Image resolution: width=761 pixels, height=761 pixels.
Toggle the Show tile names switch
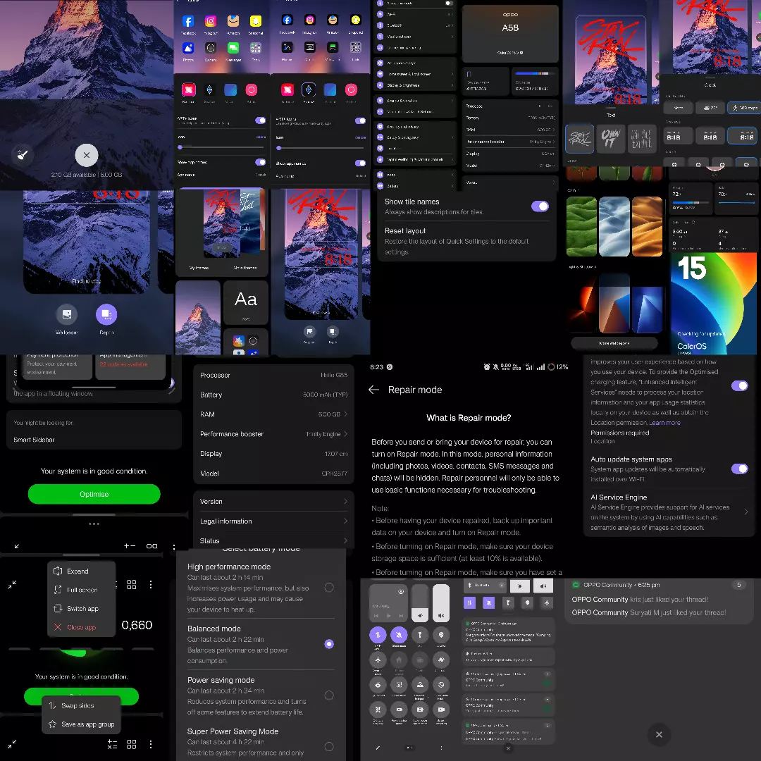pyautogui.click(x=540, y=206)
